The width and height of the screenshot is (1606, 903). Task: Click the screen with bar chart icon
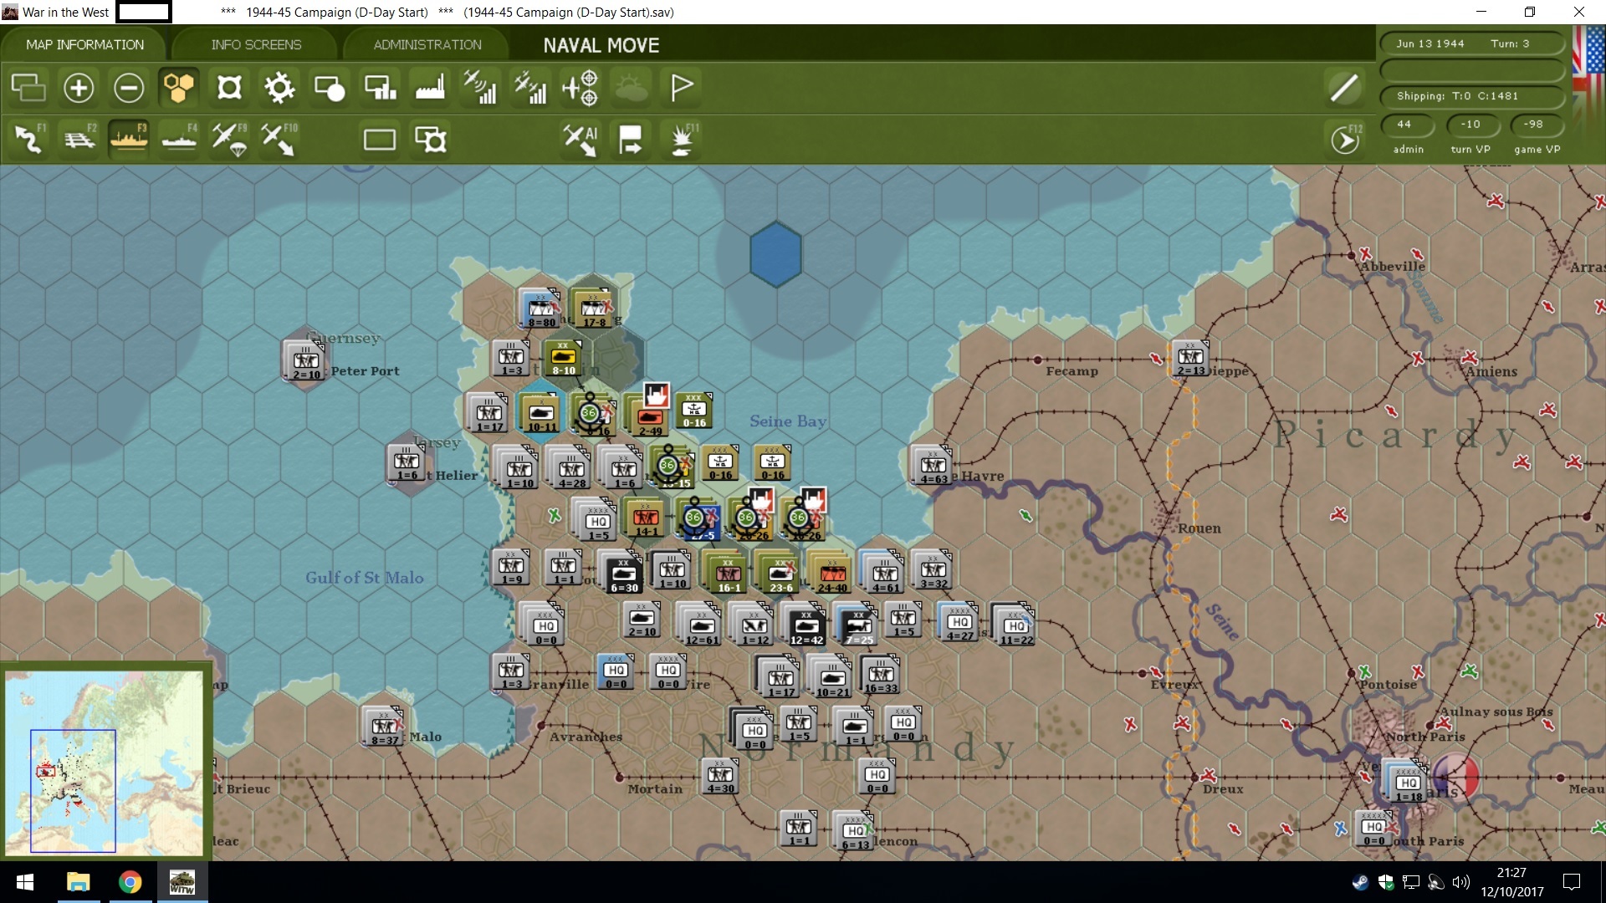coord(381,88)
